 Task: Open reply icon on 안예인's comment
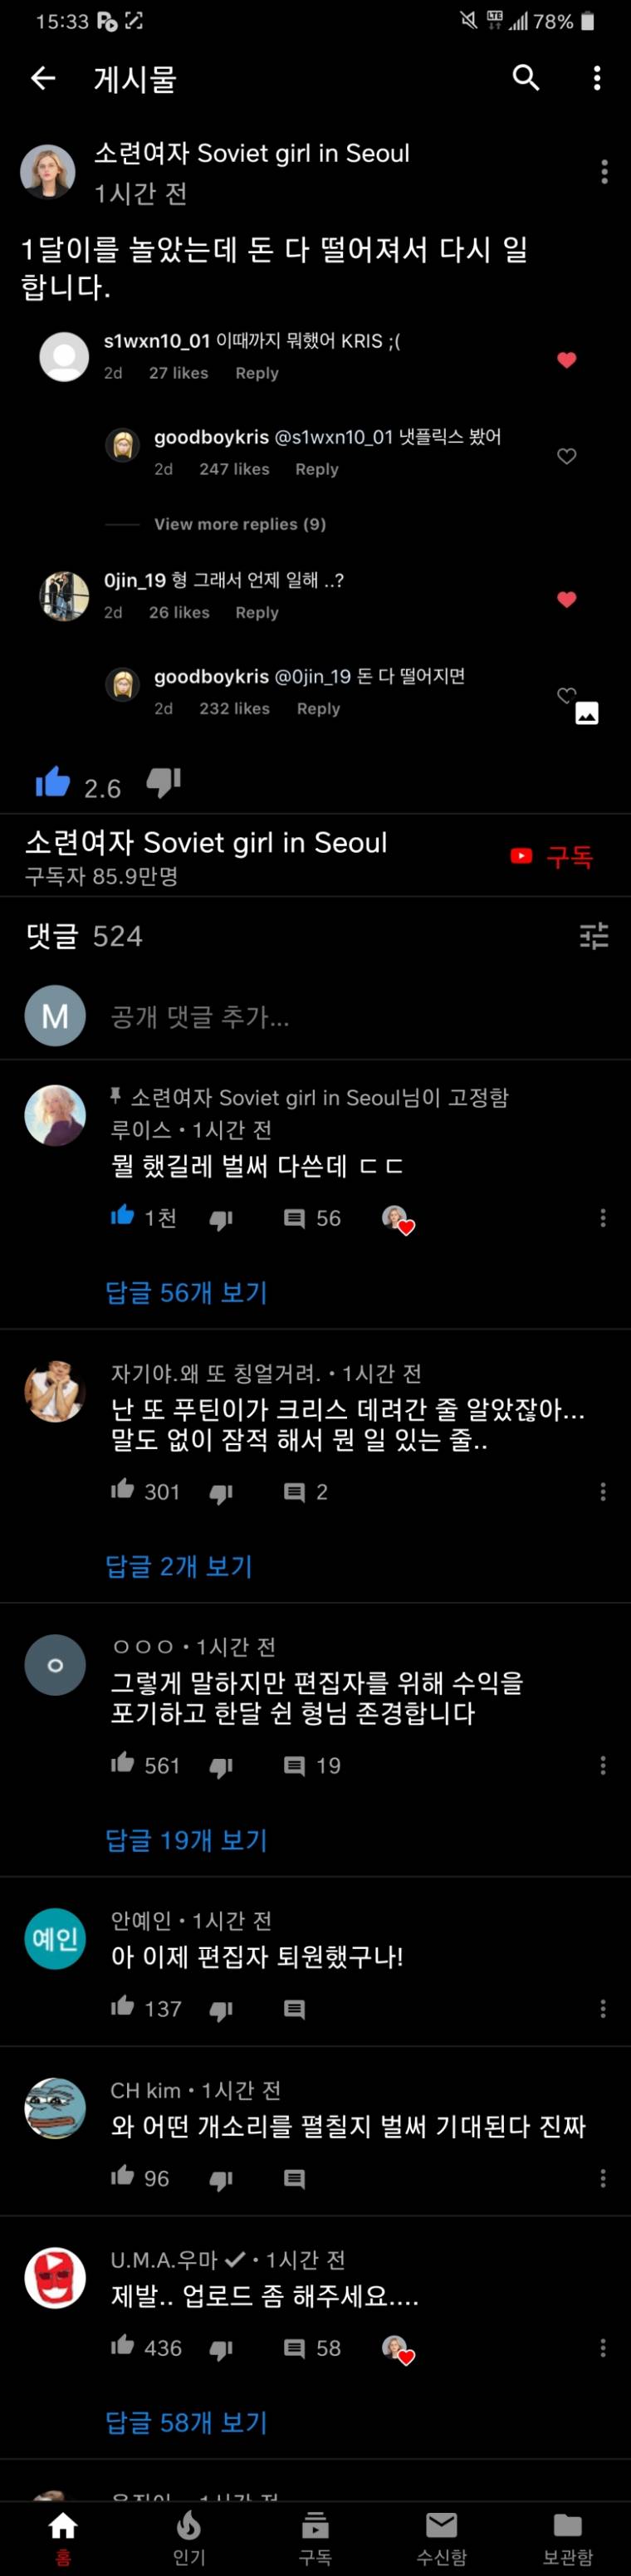[x=294, y=2009]
